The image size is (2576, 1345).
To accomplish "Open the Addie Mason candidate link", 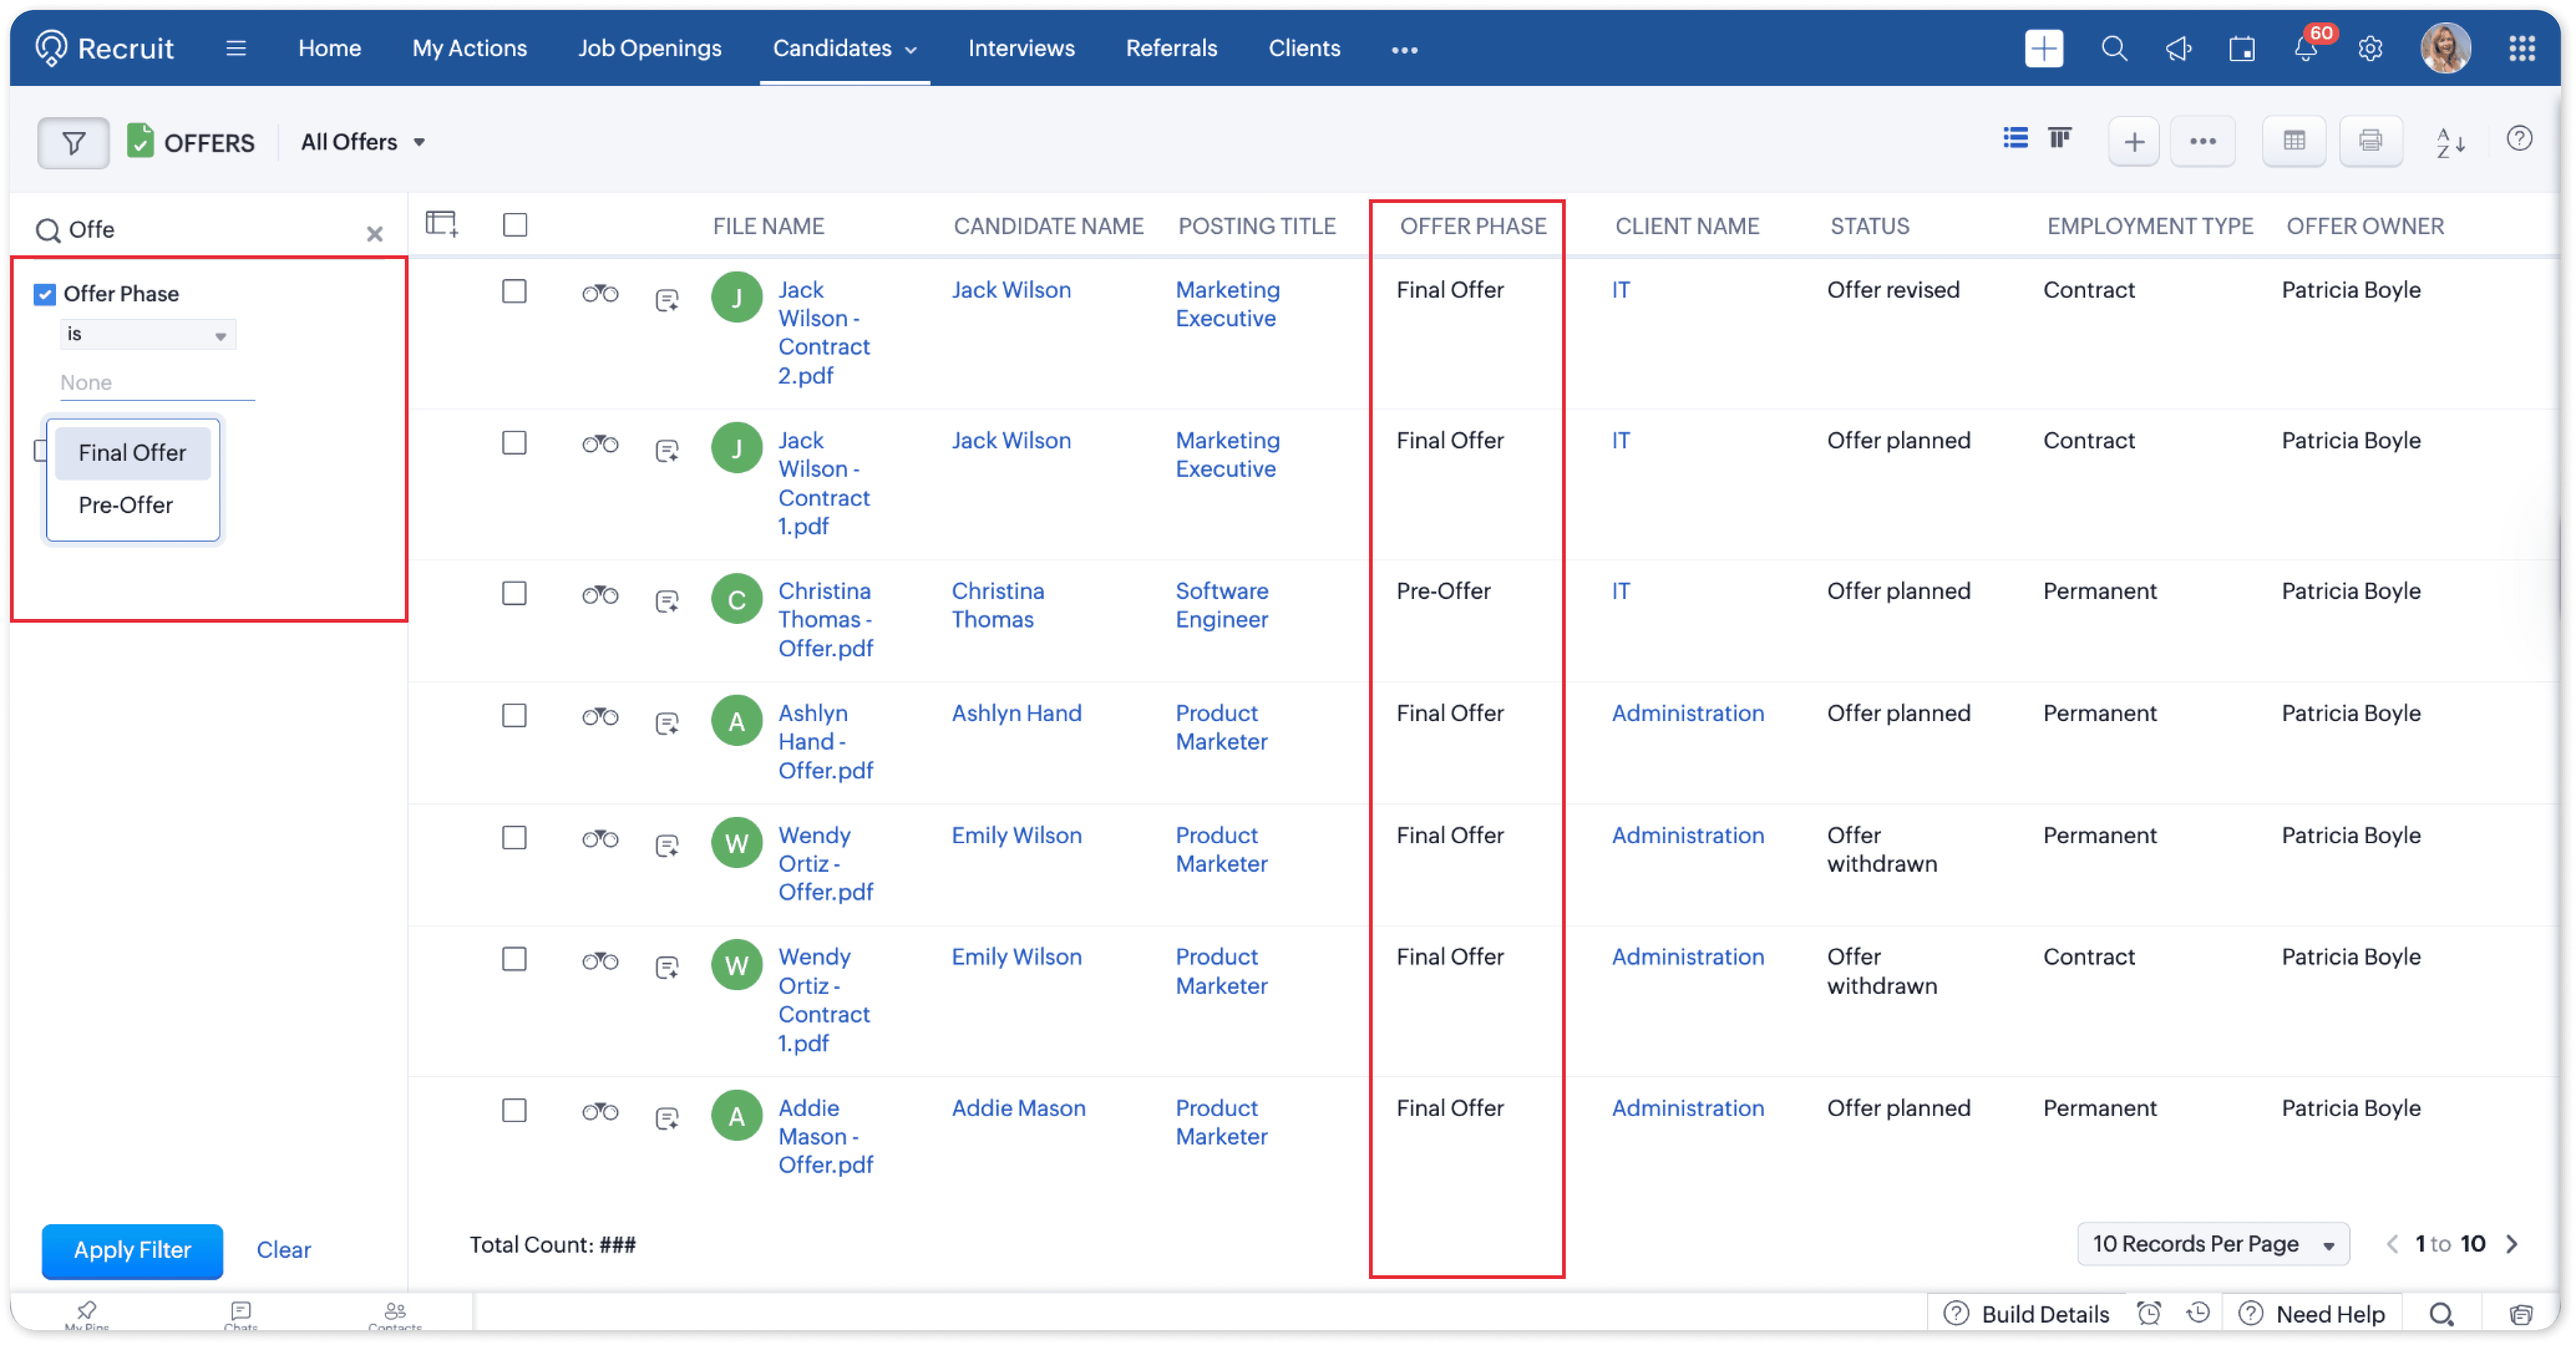I will [x=1018, y=1108].
